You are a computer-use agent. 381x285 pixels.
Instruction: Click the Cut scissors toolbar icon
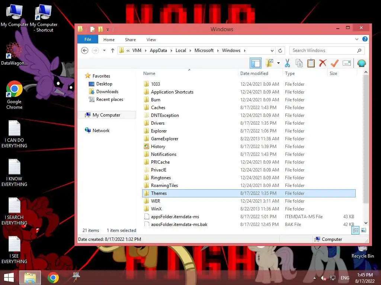(x=287, y=63)
